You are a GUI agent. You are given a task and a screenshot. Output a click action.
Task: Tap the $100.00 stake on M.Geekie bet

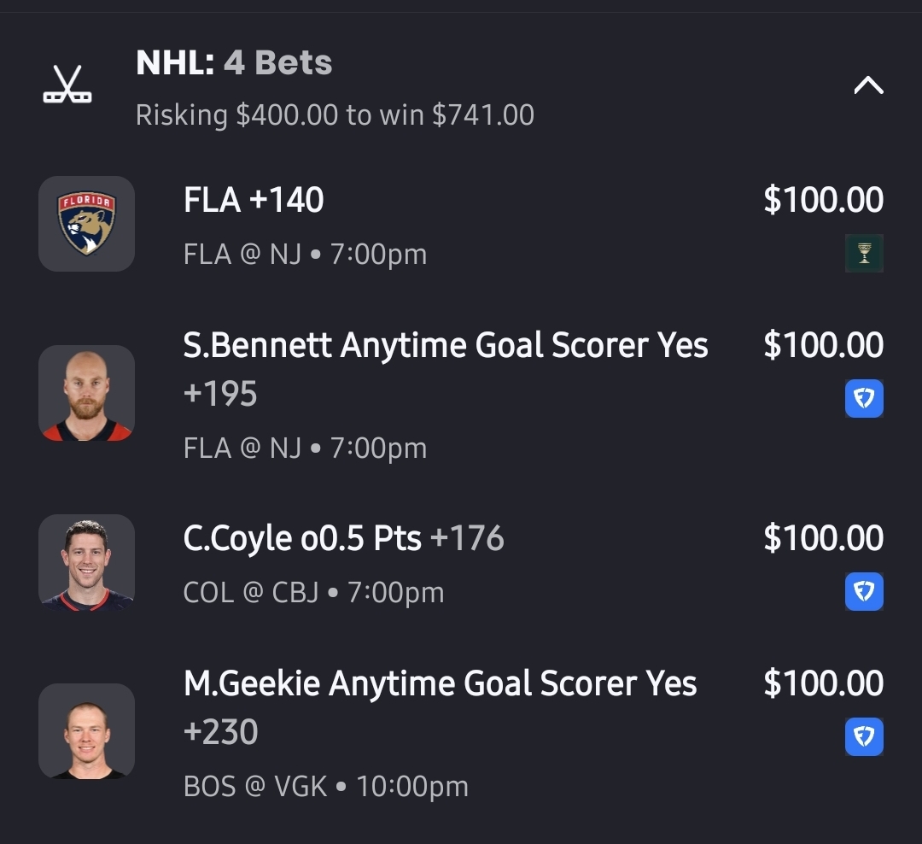[x=823, y=684]
